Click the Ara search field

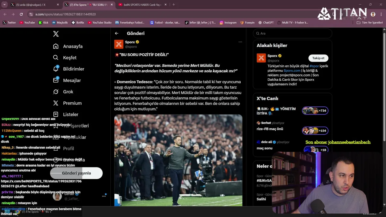point(292,33)
